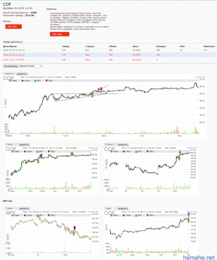Toggle Close marker in 5-minute COF chart legend
The height and width of the screenshot is (260, 217).
25,152
